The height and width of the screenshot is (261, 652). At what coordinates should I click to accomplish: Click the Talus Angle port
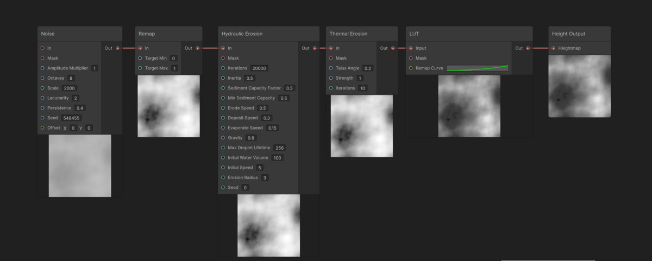coord(331,68)
